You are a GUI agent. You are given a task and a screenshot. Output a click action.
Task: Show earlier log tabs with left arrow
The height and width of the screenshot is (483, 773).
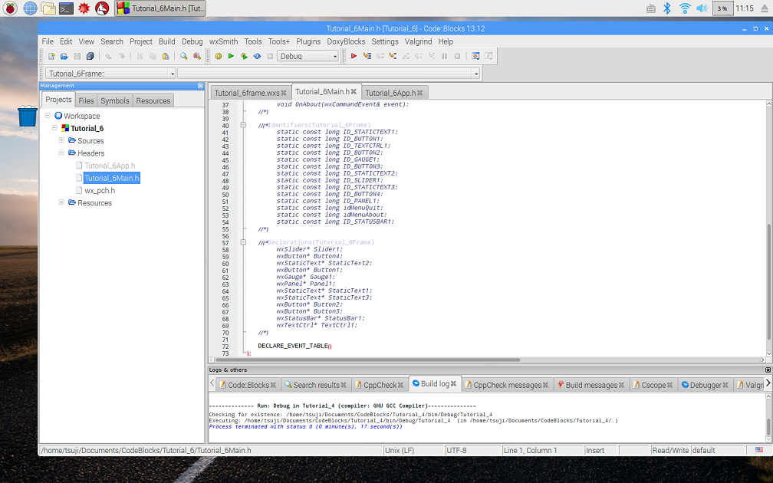tap(212, 383)
